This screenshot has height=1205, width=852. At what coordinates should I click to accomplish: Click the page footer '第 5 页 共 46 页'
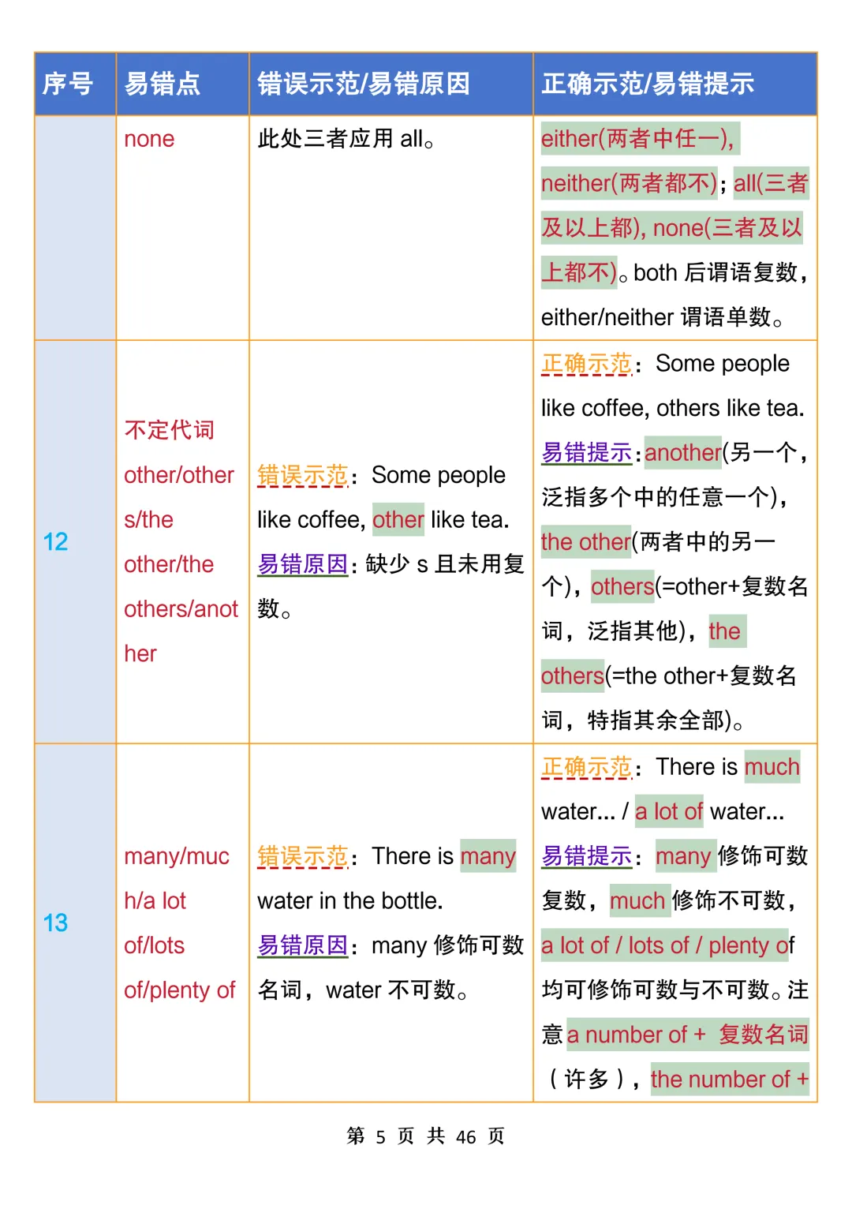coord(426,1136)
